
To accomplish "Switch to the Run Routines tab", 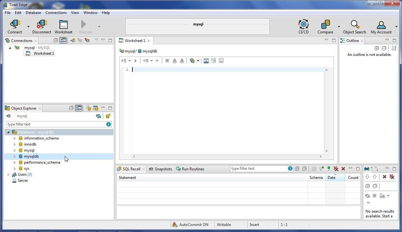I will pyautogui.click(x=190, y=169).
